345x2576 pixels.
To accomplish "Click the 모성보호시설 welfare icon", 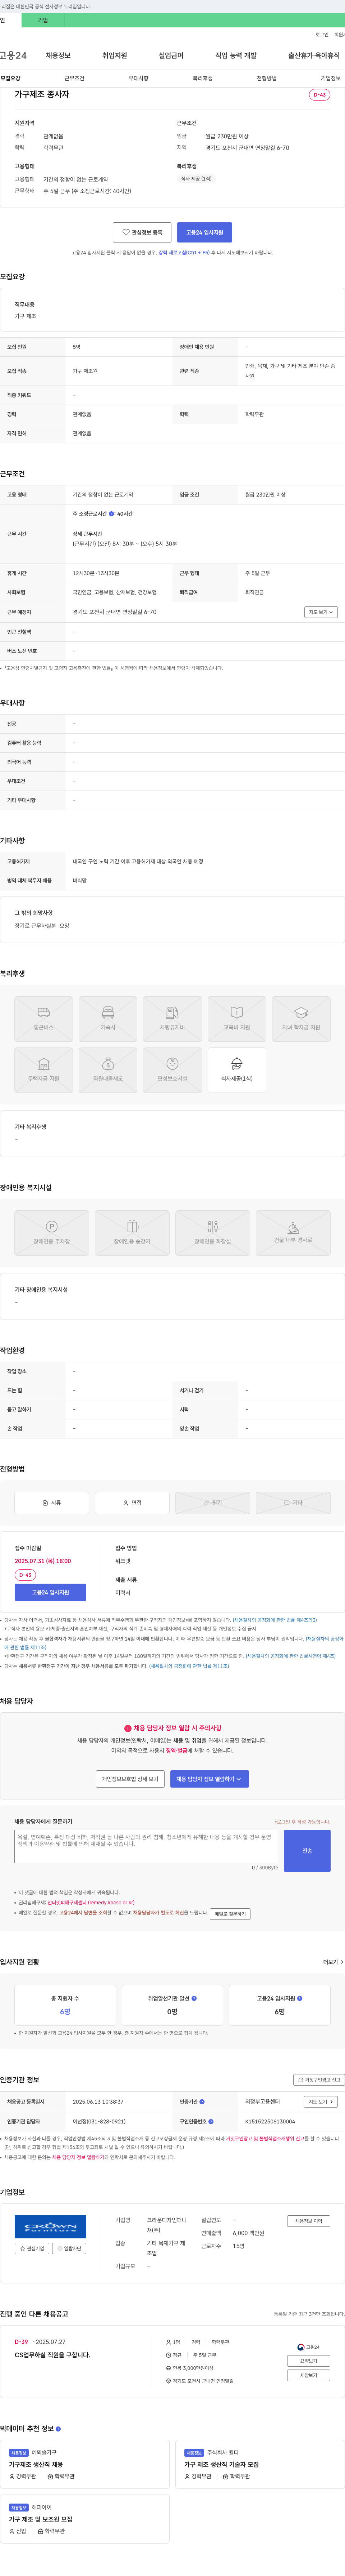I will [172, 1070].
